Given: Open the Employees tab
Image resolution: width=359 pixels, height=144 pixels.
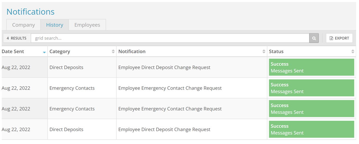Looking at the screenshot, I should (87, 25).
